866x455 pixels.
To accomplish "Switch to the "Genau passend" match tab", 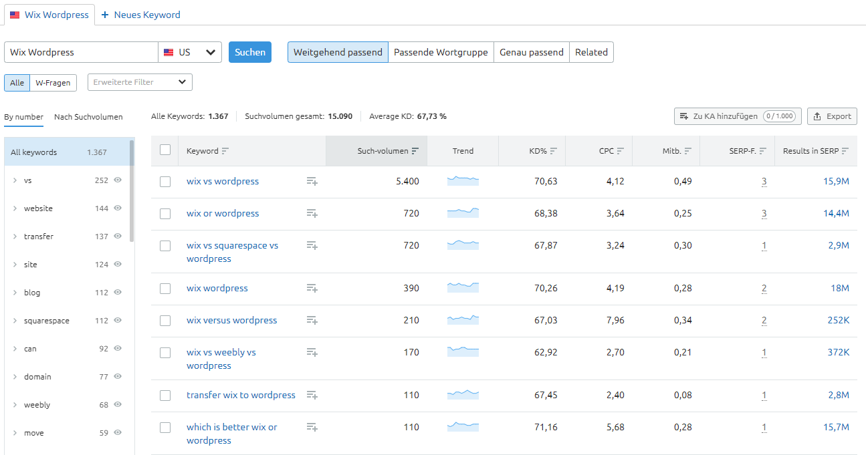I will [x=532, y=51].
